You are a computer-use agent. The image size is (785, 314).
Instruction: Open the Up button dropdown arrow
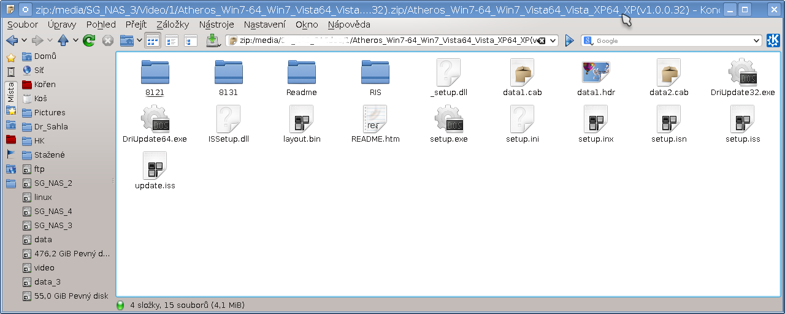pyautogui.click(x=75, y=40)
